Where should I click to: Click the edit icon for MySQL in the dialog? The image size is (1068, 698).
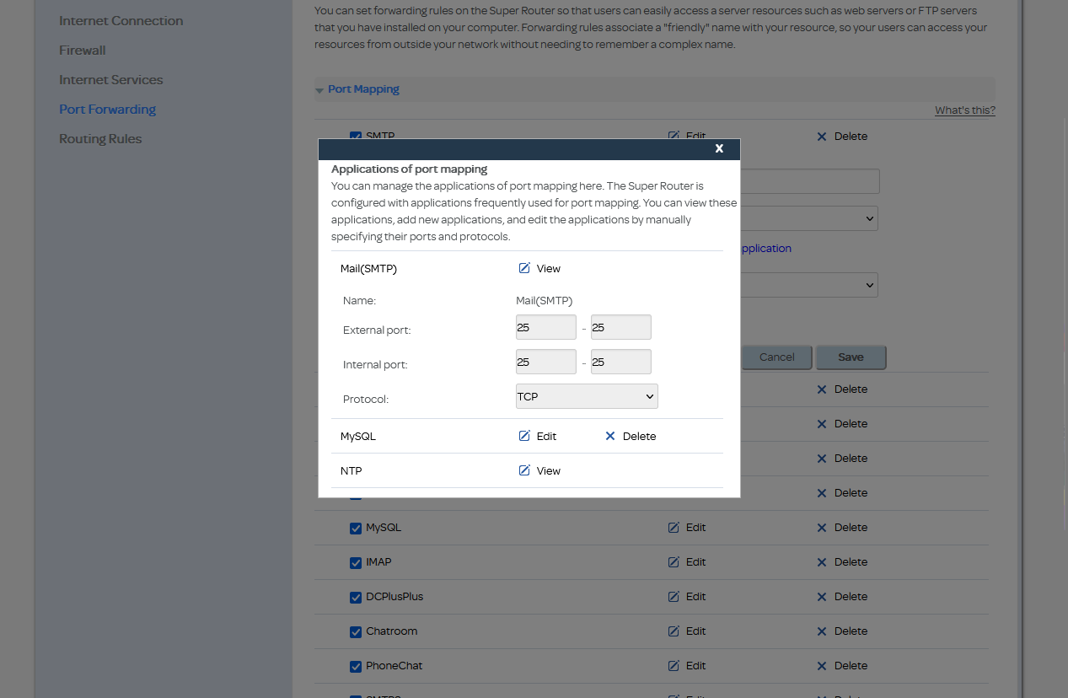(524, 436)
